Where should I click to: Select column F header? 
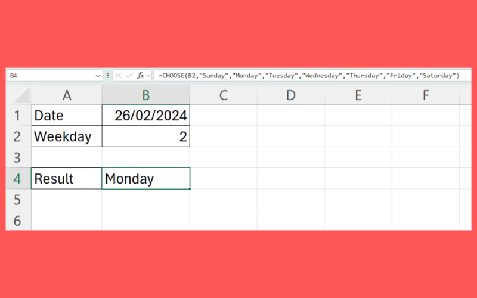[x=426, y=95]
